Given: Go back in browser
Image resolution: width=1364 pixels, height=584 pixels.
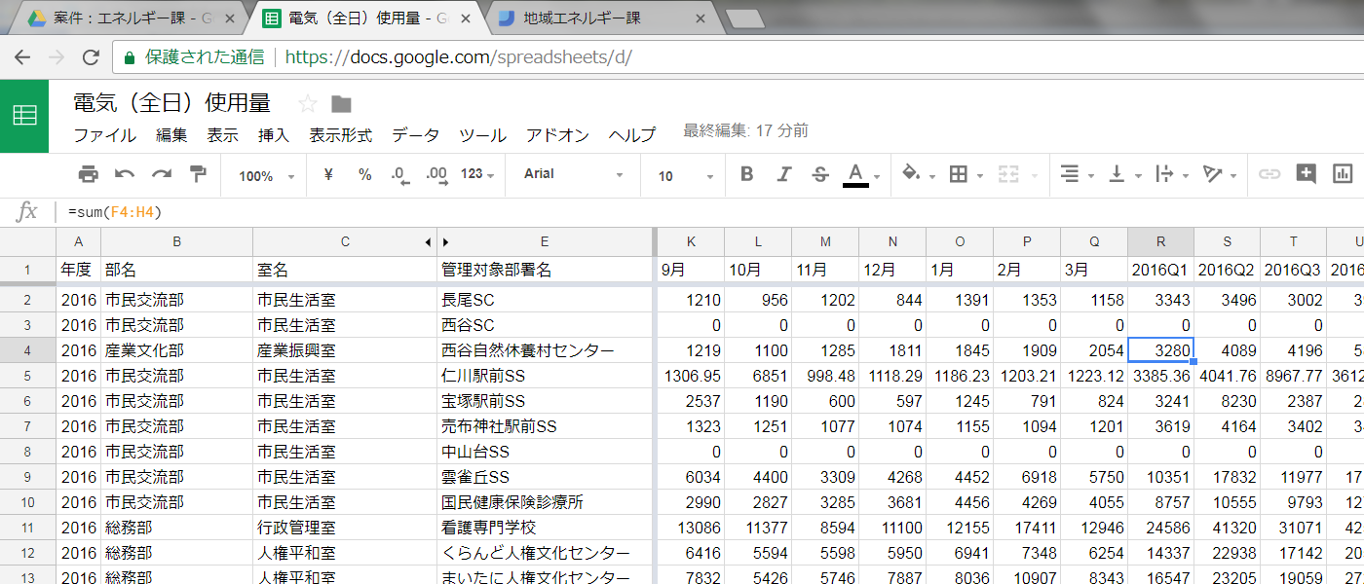Looking at the screenshot, I should pos(21,57).
